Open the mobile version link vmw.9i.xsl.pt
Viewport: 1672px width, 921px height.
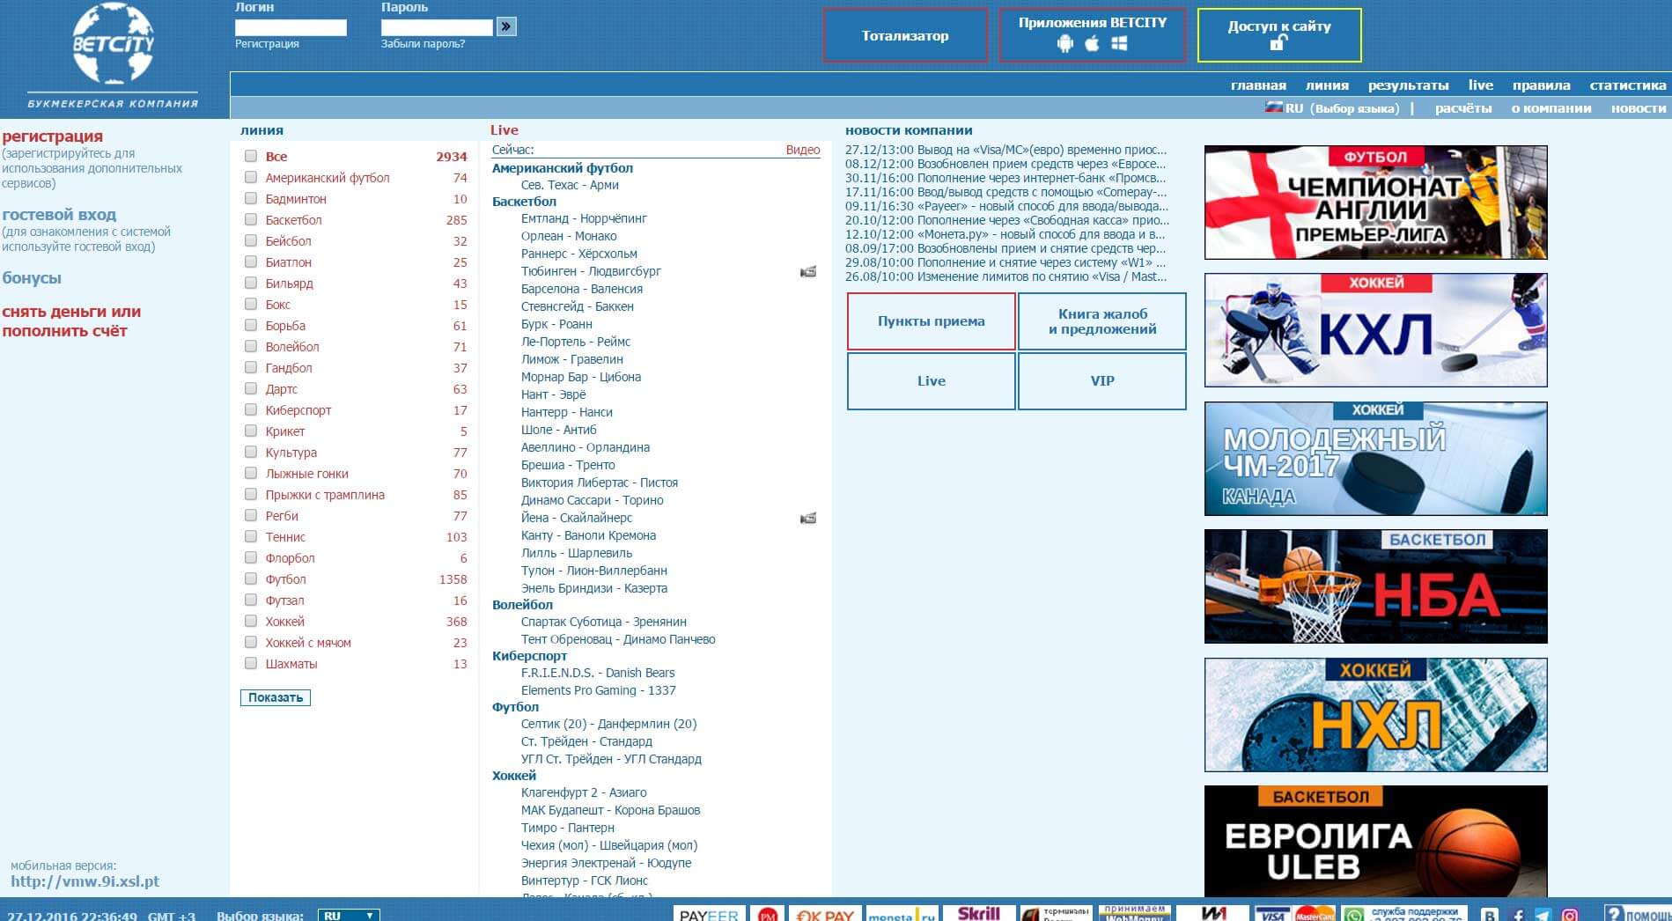[85, 881]
